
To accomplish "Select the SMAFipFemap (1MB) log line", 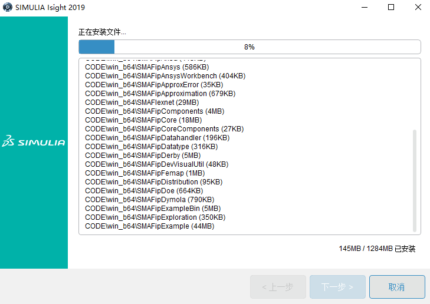I will 145,173.
